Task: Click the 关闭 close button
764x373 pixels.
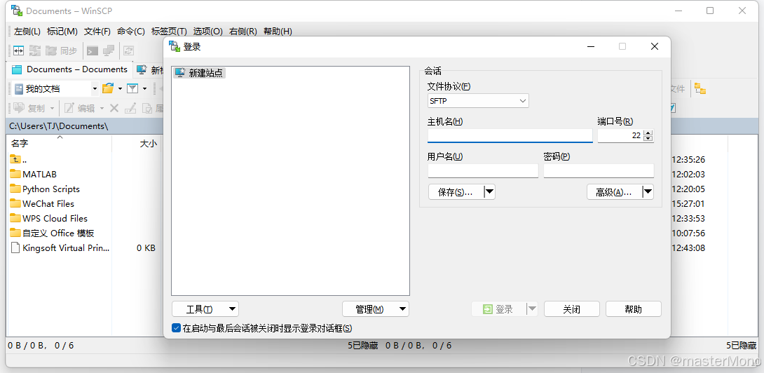Action: 571,309
